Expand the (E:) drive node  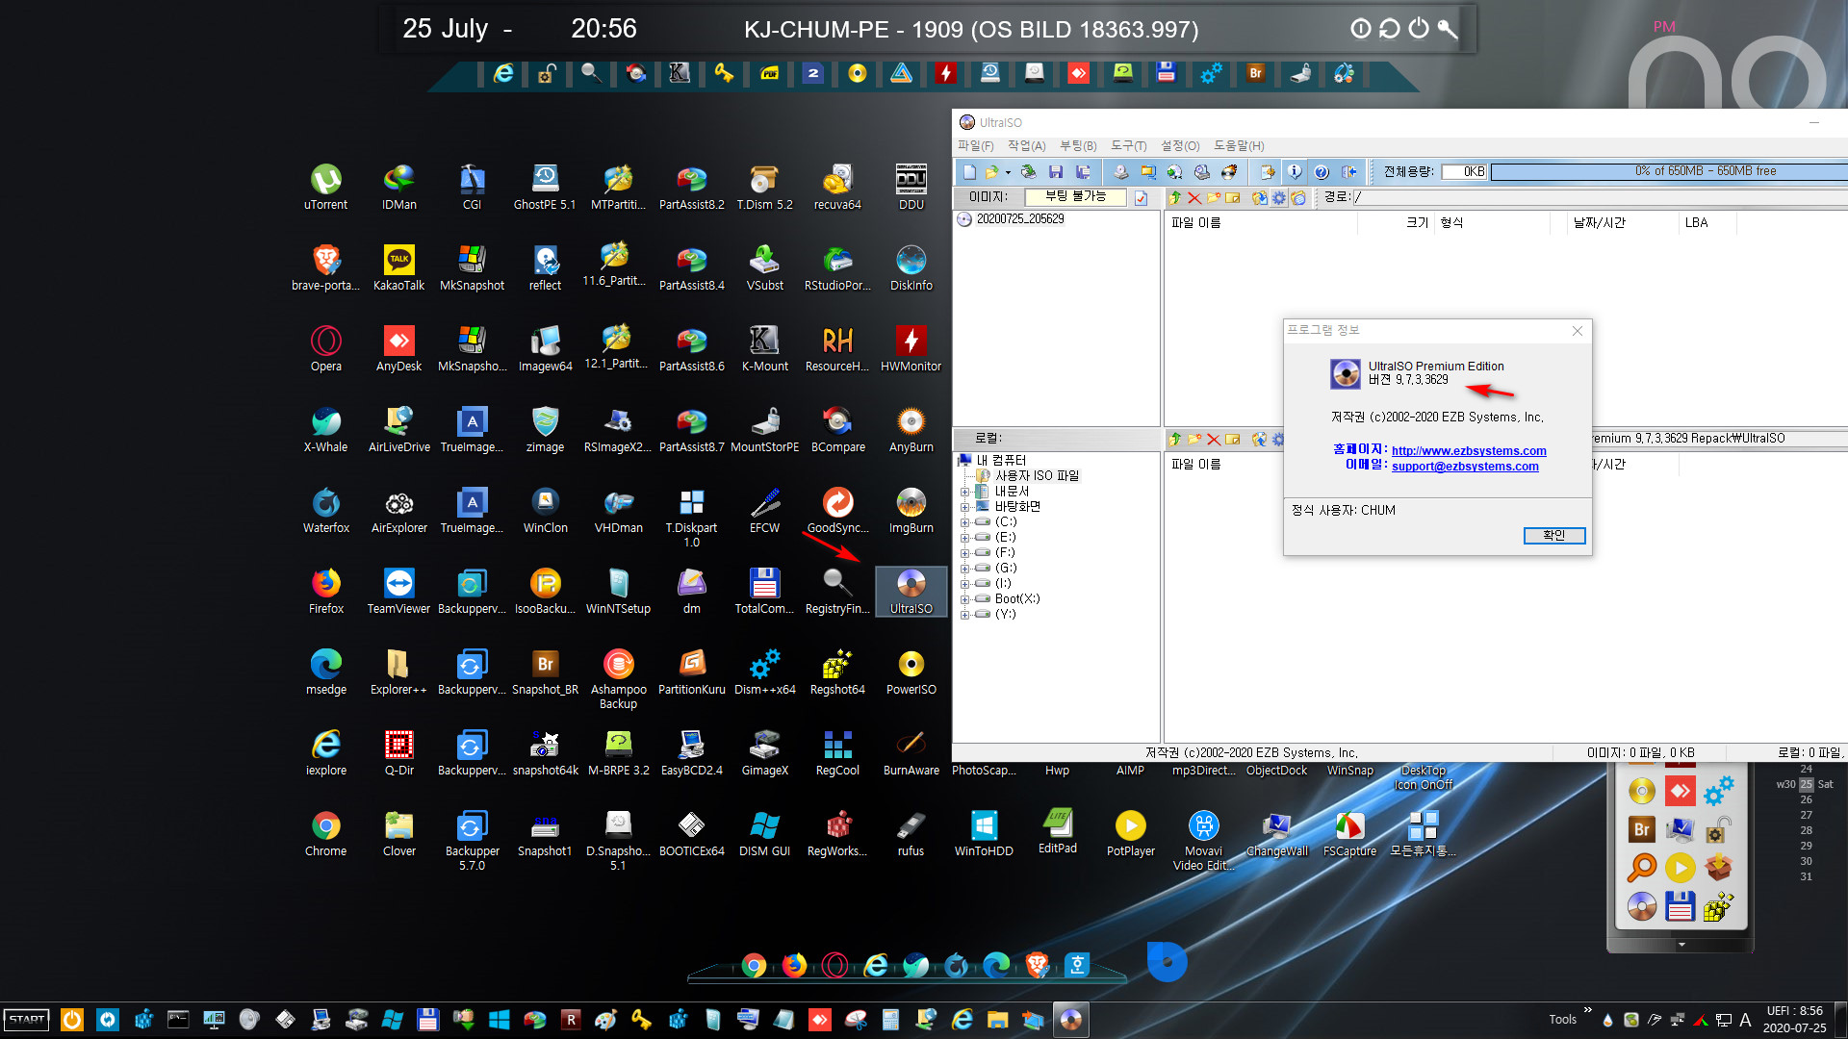pos(964,538)
